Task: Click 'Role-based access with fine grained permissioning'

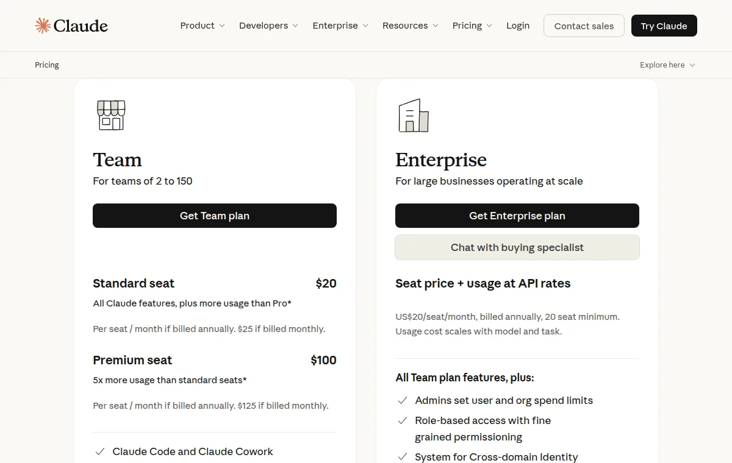Action: click(x=483, y=428)
